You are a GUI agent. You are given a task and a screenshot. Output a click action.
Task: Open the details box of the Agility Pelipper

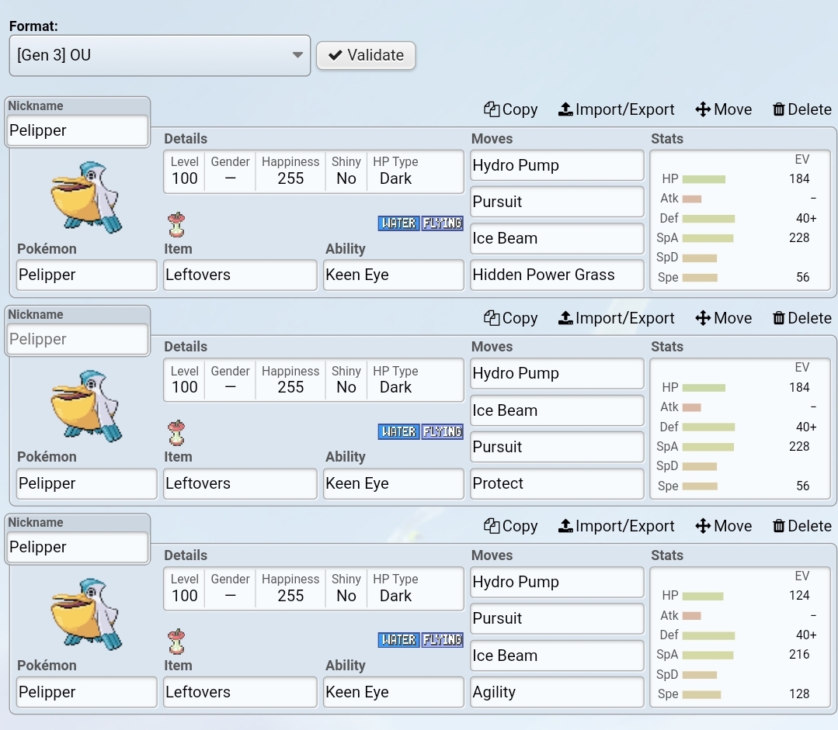coord(314,589)
